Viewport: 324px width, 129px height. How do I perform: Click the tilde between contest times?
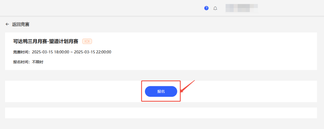[71, 52]
